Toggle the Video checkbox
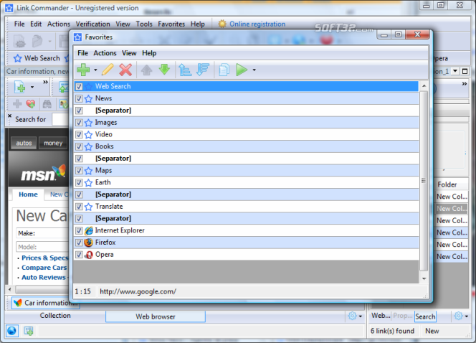This screenshot has width=476, height=343. click(79, 135)
